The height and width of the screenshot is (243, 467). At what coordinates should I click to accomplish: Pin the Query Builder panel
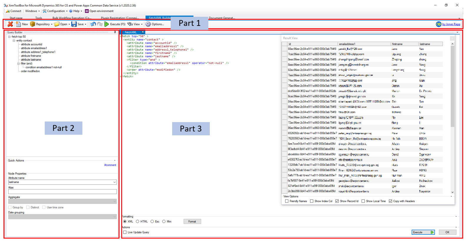click(115, 32)
